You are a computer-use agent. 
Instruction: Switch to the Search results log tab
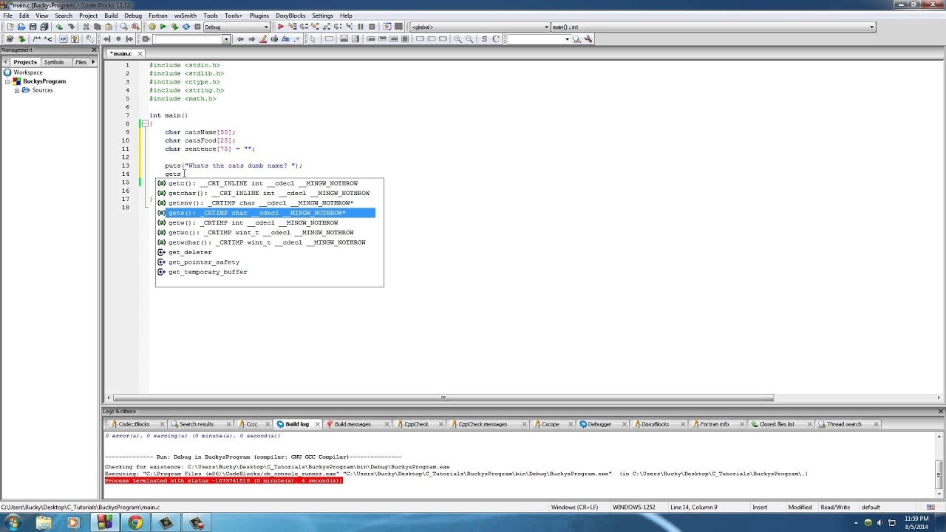pos(197,424)
